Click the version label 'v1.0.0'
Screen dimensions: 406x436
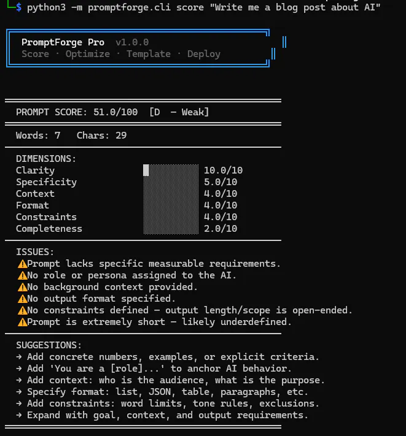click(132, 42)
